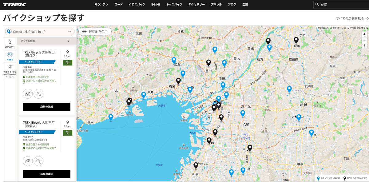The image size is (369, 182).
Task: Select black map pin near 西宮
Action: coord(178,81)
